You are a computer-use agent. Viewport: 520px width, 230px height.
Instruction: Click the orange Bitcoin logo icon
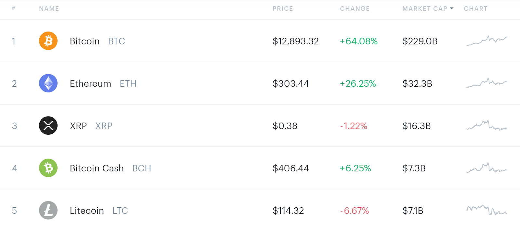pos(48,41)
